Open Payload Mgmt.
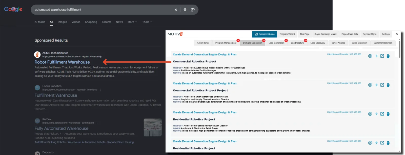405x155 pixels. click(x=370, y=34)
